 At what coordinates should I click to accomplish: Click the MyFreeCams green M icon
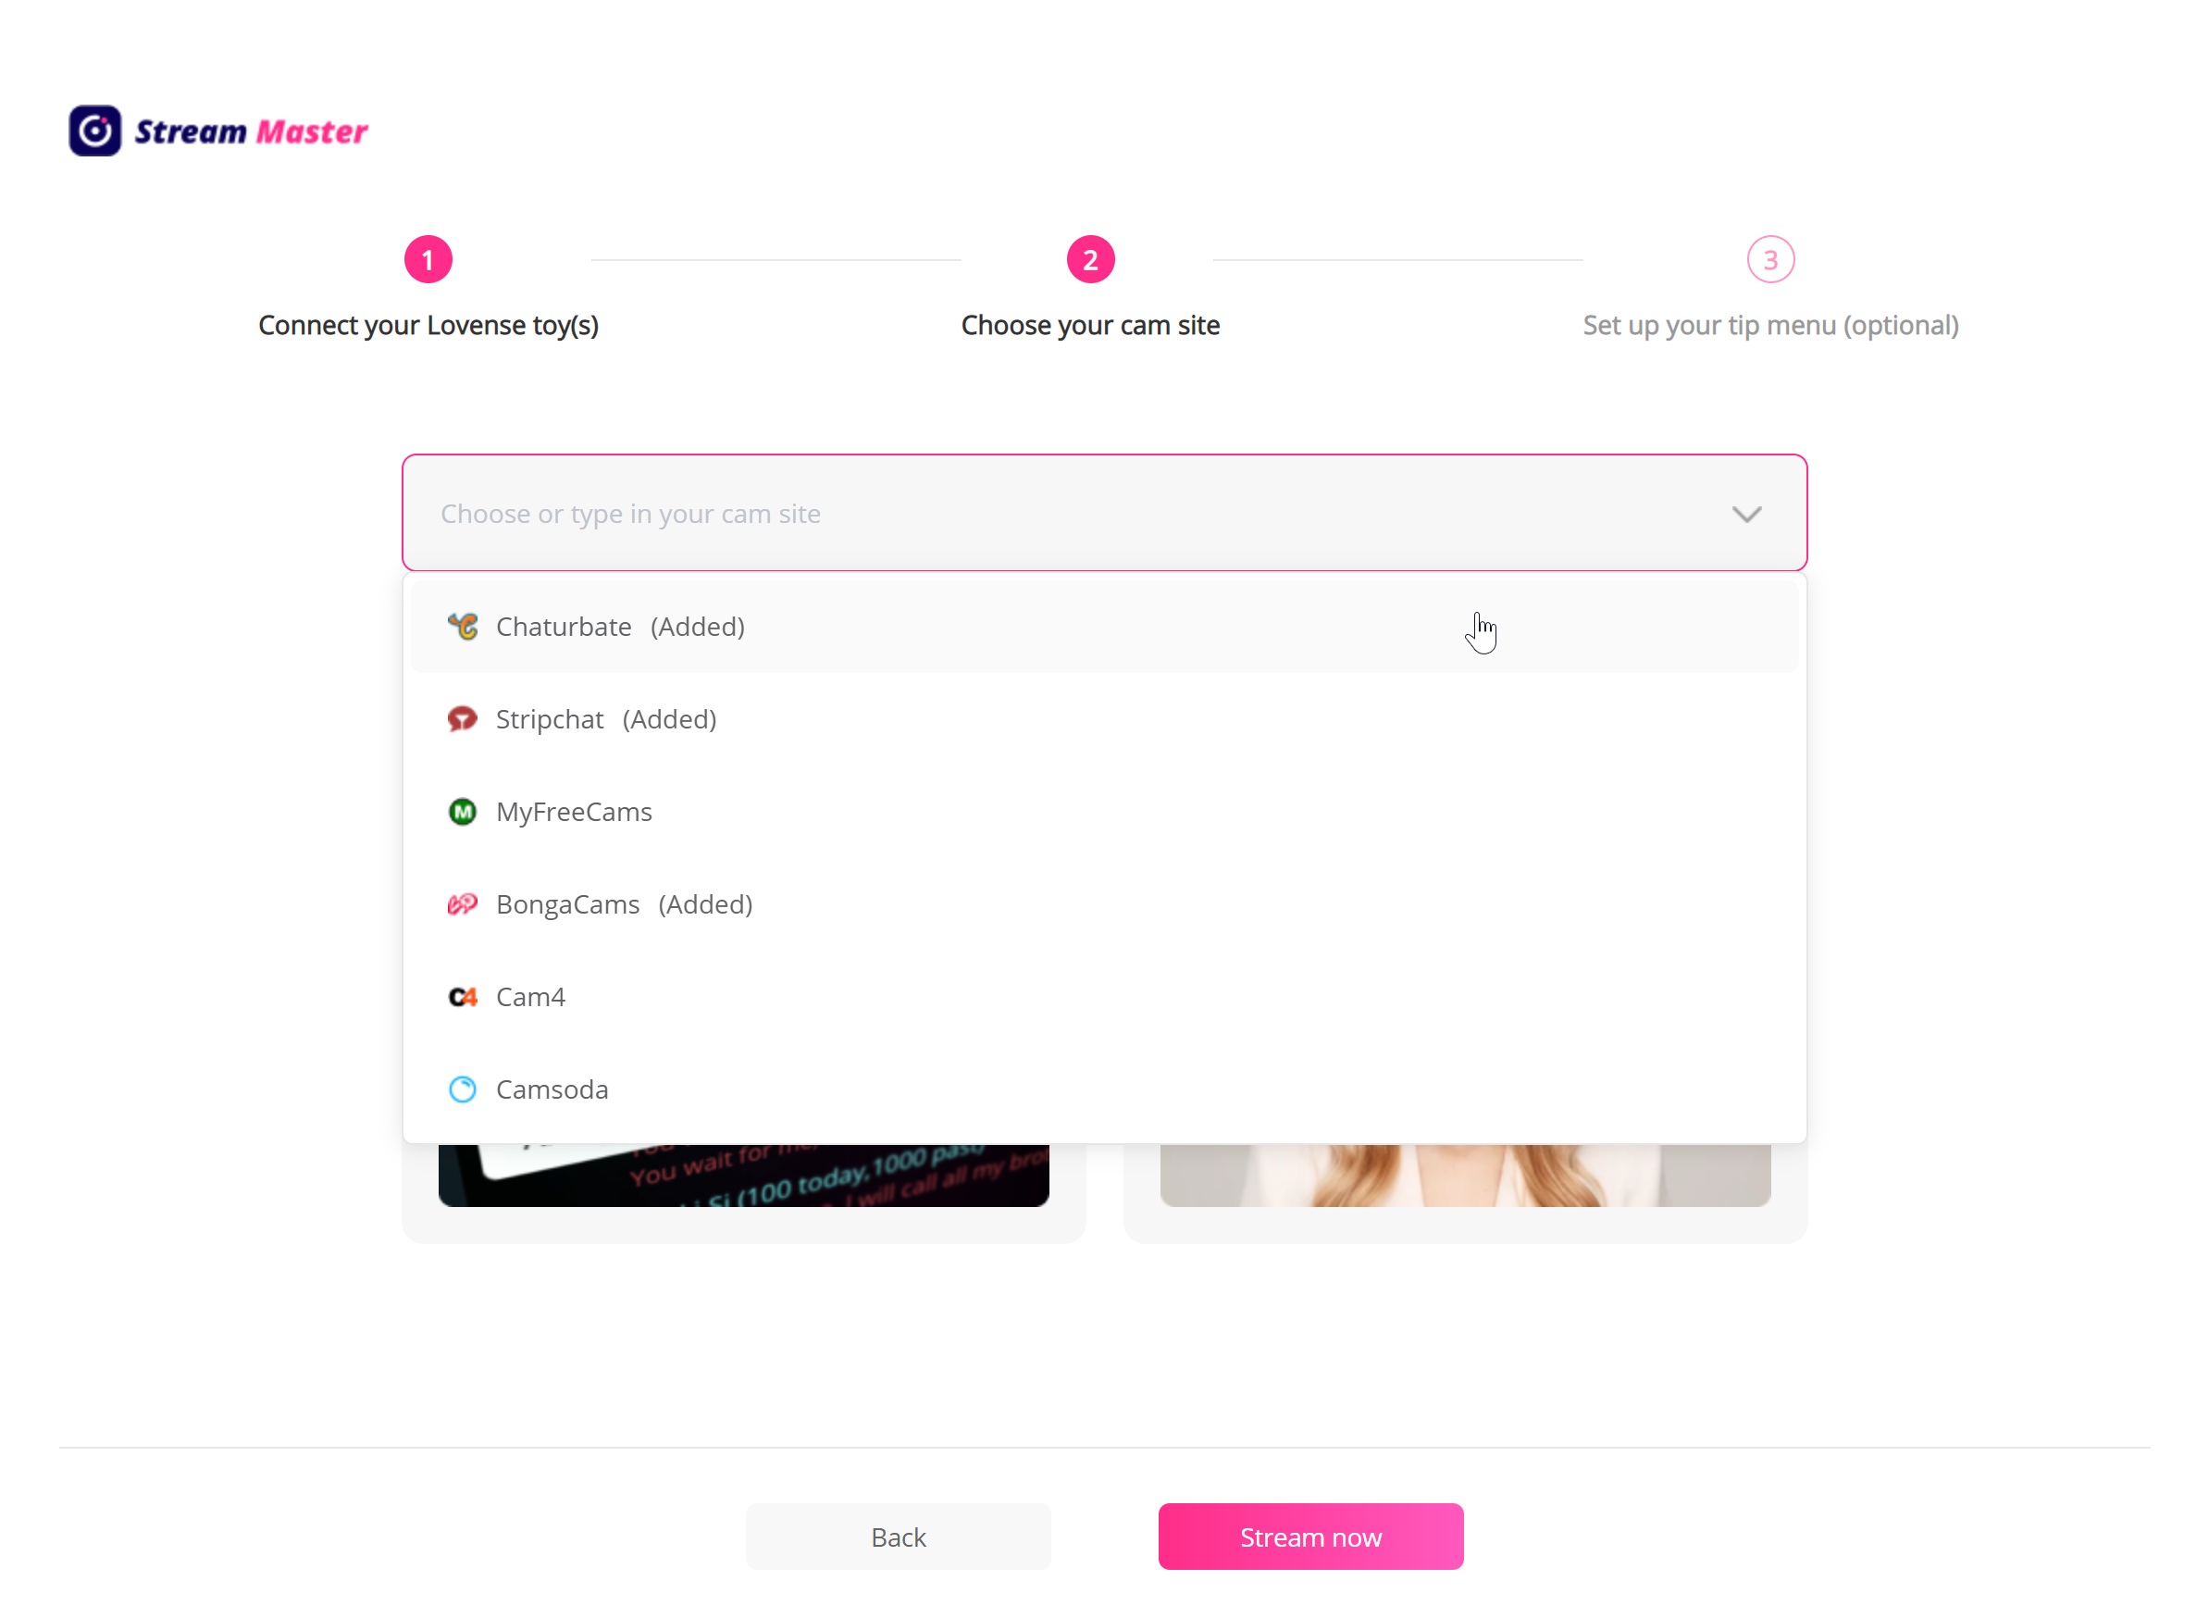pos(462,811)
